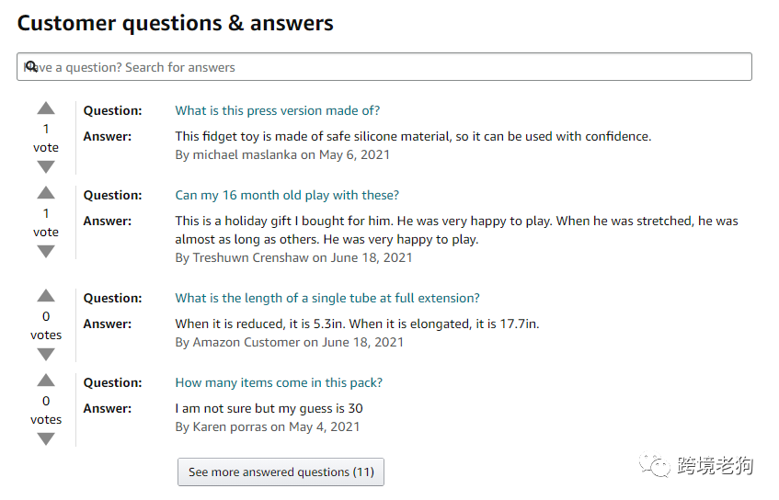The height and width of the screenshot is (500, 779).
Task: Downvote the press version material question
Action: [46, 167]
